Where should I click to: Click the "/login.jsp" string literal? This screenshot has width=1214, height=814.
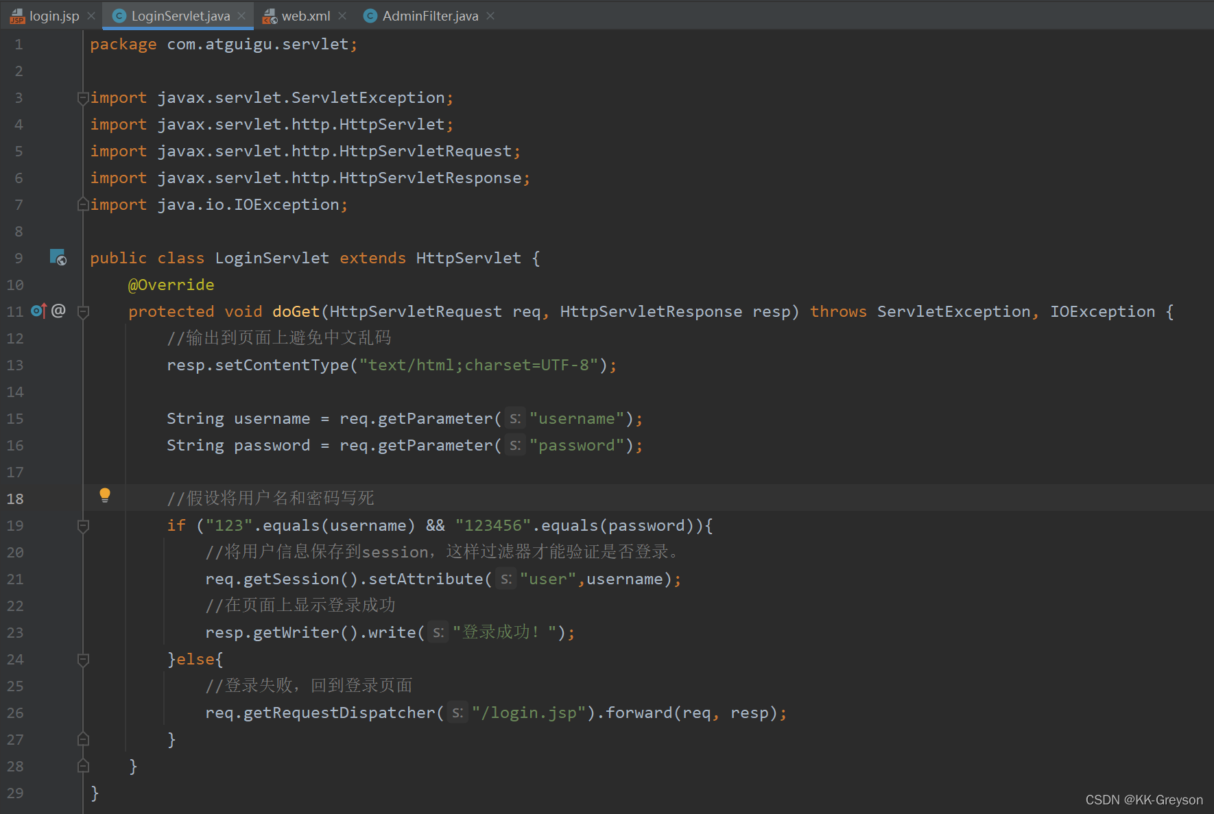(x=529, y=713)
